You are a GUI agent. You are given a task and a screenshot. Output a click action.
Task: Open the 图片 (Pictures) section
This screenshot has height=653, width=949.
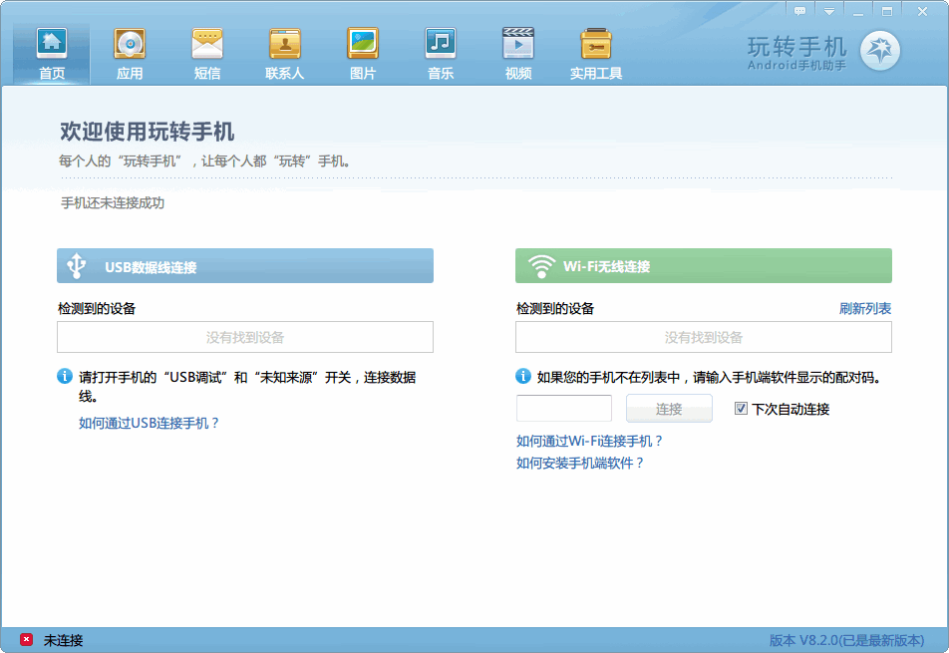click(363, 54)
